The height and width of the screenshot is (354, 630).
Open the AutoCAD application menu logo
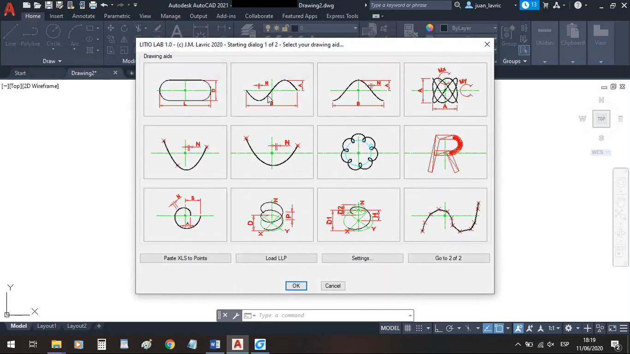tap(9, 9)
